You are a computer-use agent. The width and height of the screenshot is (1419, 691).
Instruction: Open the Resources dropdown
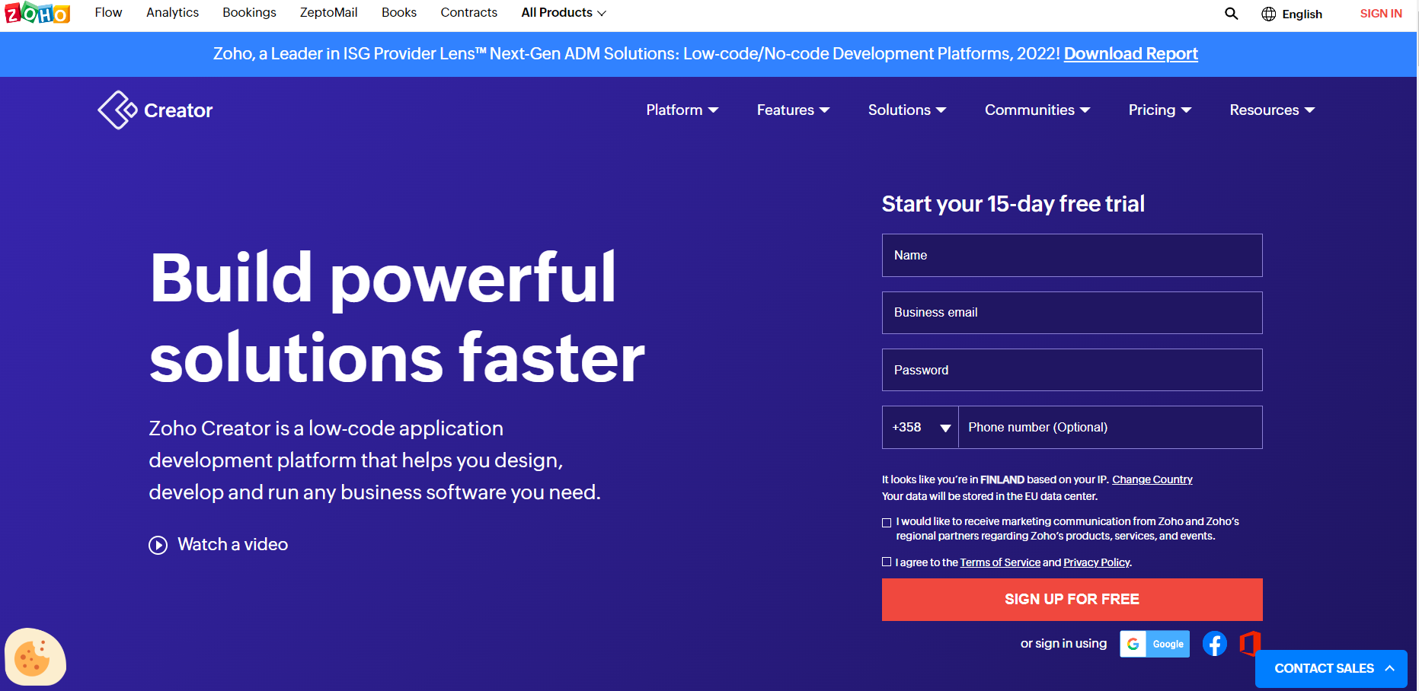tap(1272, 110)
